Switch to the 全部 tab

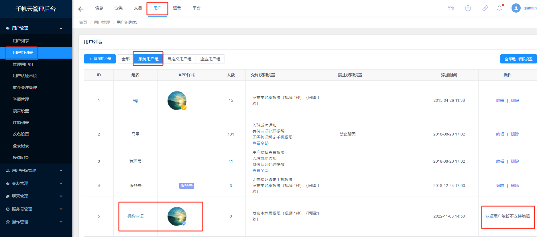[x=125, y=59]
